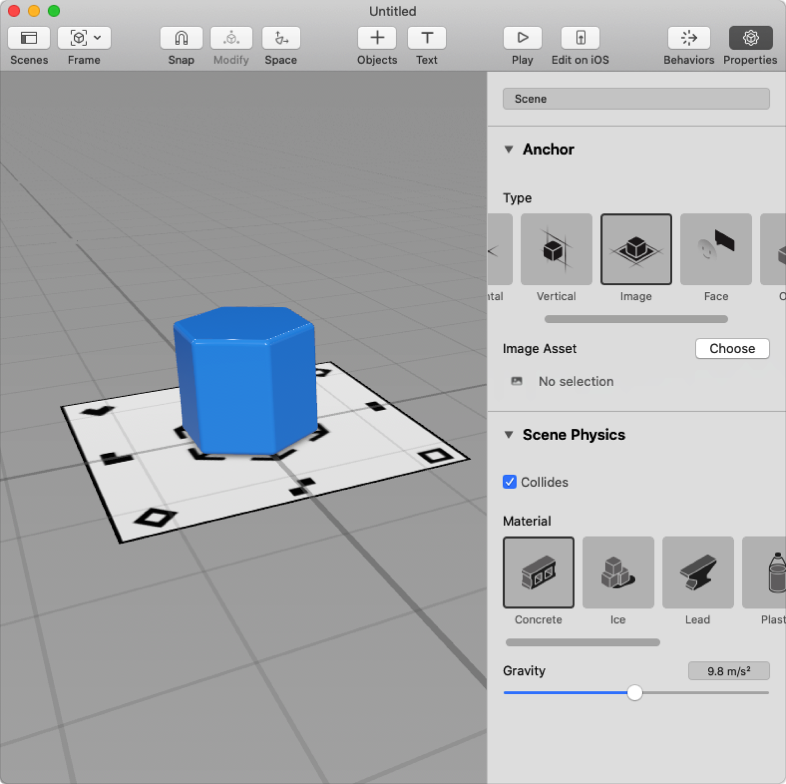Select the Image anchor type
786x784 pixels.
635,249
